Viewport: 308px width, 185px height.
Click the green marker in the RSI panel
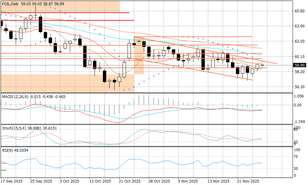[3, 170]
